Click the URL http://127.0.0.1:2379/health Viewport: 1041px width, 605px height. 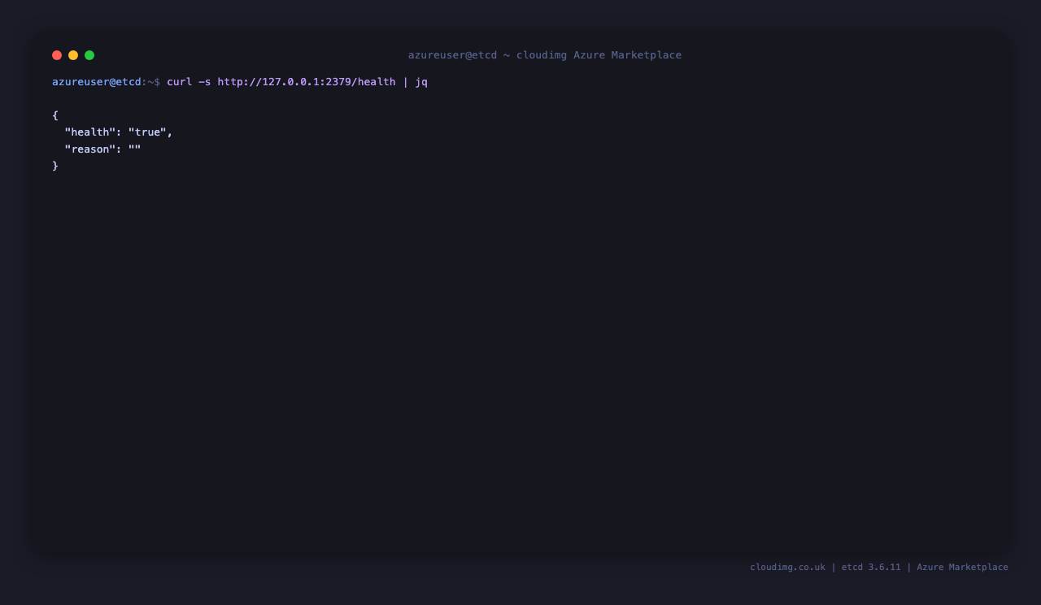pyautogui.click(x=307, y=82)
